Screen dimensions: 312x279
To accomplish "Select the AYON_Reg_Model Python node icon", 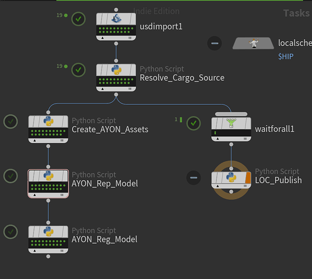I will [48, 232].
